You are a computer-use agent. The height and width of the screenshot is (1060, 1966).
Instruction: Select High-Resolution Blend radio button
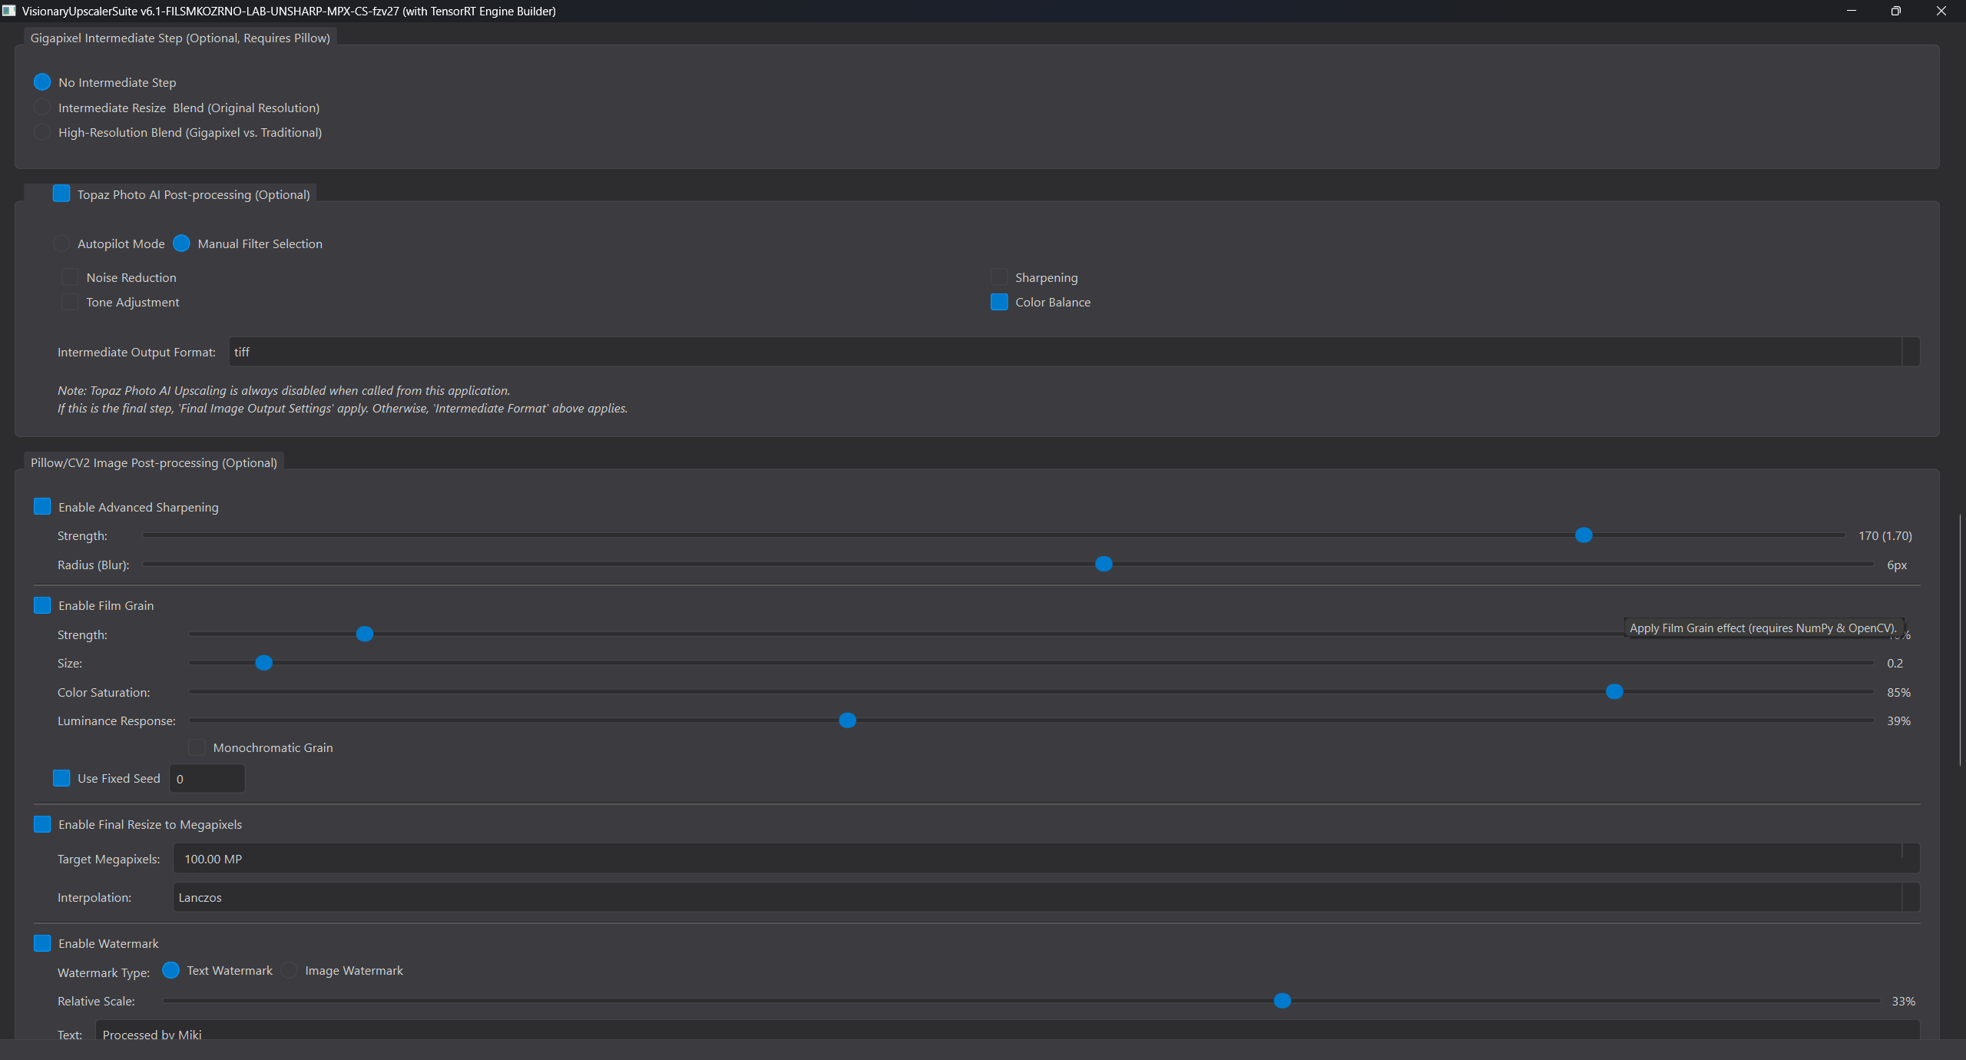(42, 132)
